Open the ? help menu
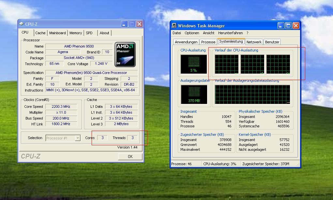This screenshot has height=200, width=333. 248,33
